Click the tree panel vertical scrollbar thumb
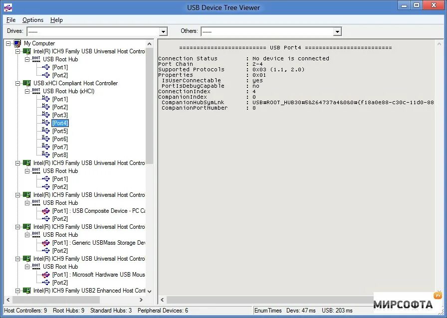Screen dimensions: 447x318 pos(149,106)
